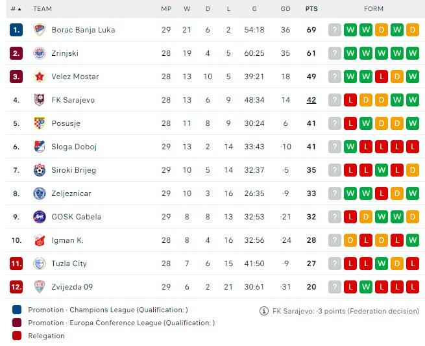Viewport: 425px width, 346px height.
Task: Open the Sloga Doboj team link
Action: click(x=74, y=147)
